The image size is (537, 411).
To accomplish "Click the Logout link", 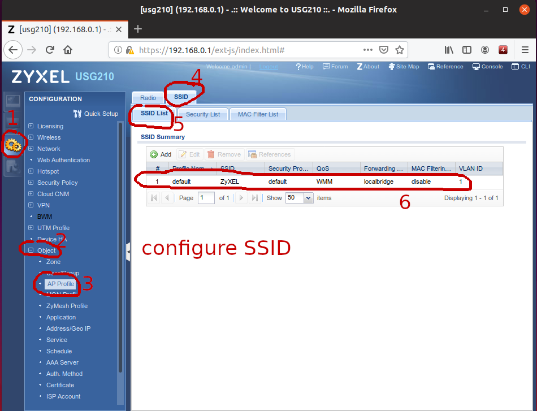I will pyautogui.click(x=268, y=67).
